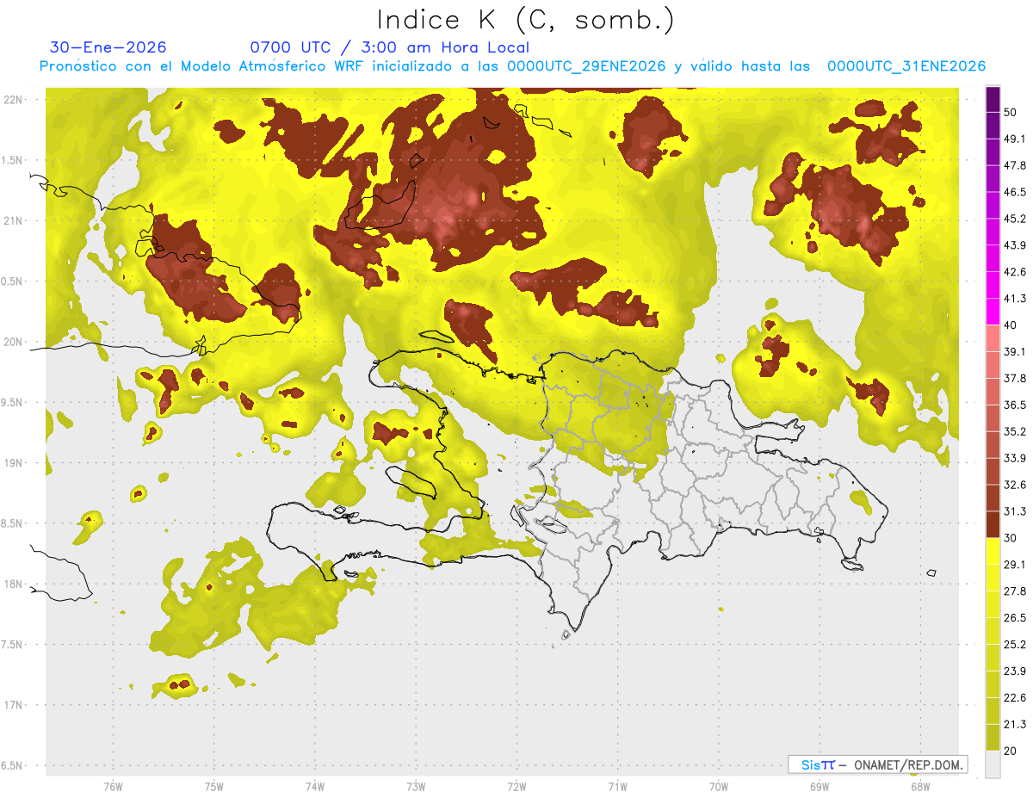This screenshot has height=798, width=1033.
Task: Click the '72W' longitude label
Action: [516, 786]
